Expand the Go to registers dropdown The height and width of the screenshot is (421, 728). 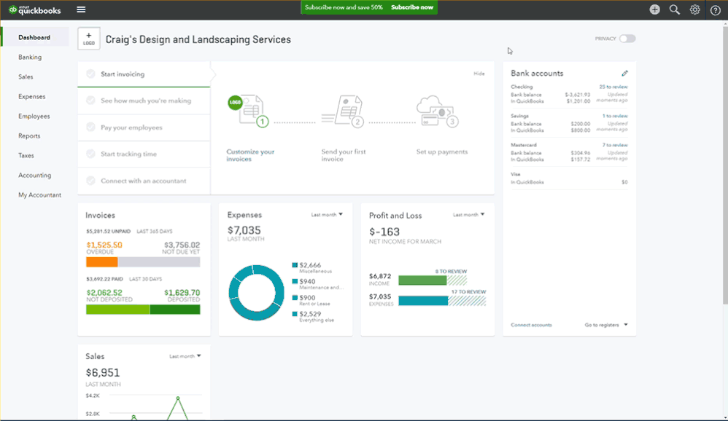[x=606, y=325]
